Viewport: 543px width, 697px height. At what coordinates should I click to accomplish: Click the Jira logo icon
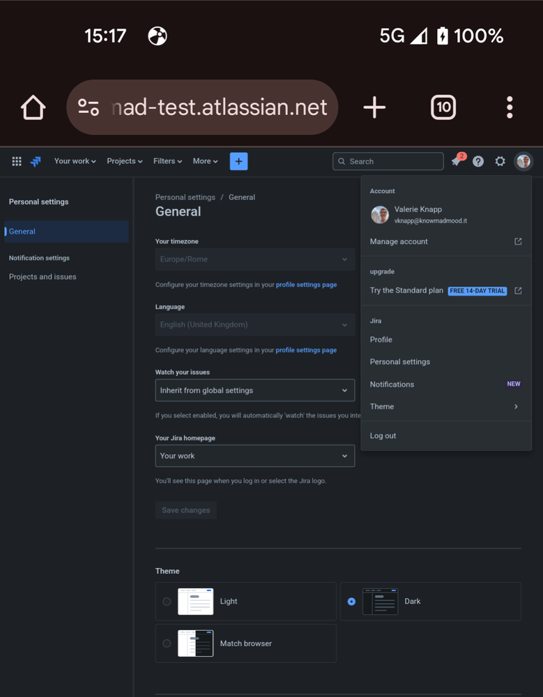tap(36, 161)
